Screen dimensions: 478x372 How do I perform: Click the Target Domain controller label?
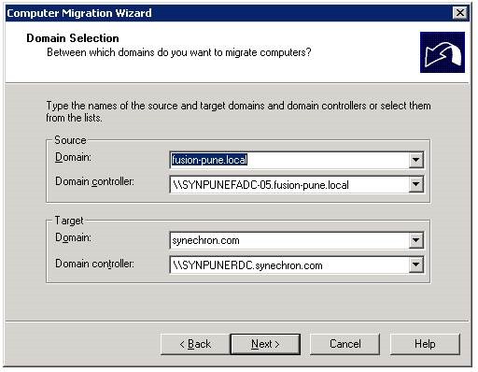pos(94,264)
